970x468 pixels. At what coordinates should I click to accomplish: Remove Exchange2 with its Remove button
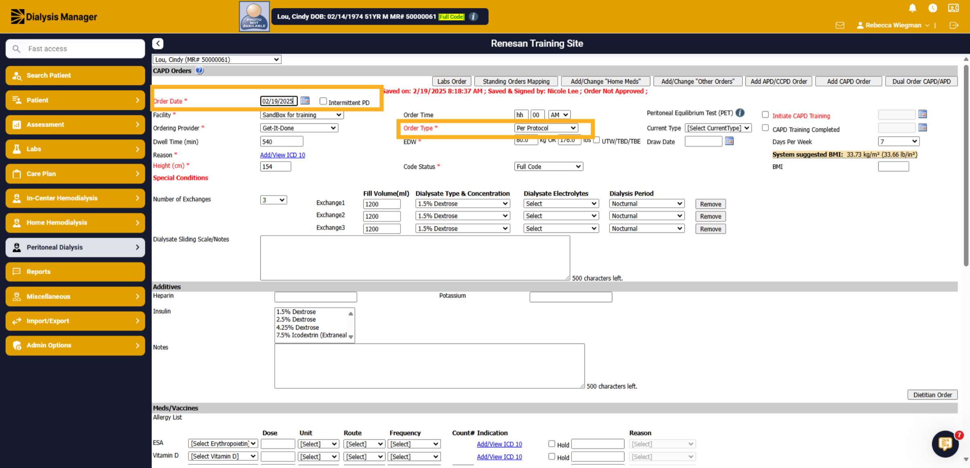click(x=711, y=216)
